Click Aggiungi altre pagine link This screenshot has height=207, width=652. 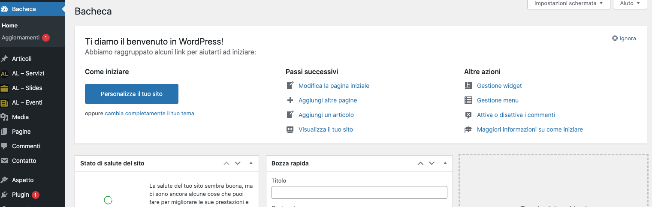(x=328, y=100)
